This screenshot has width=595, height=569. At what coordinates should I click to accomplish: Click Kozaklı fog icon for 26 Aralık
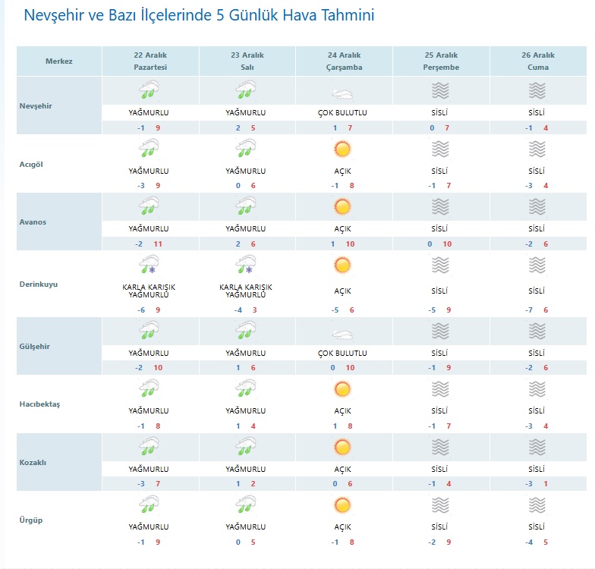(x=537, y=446)
